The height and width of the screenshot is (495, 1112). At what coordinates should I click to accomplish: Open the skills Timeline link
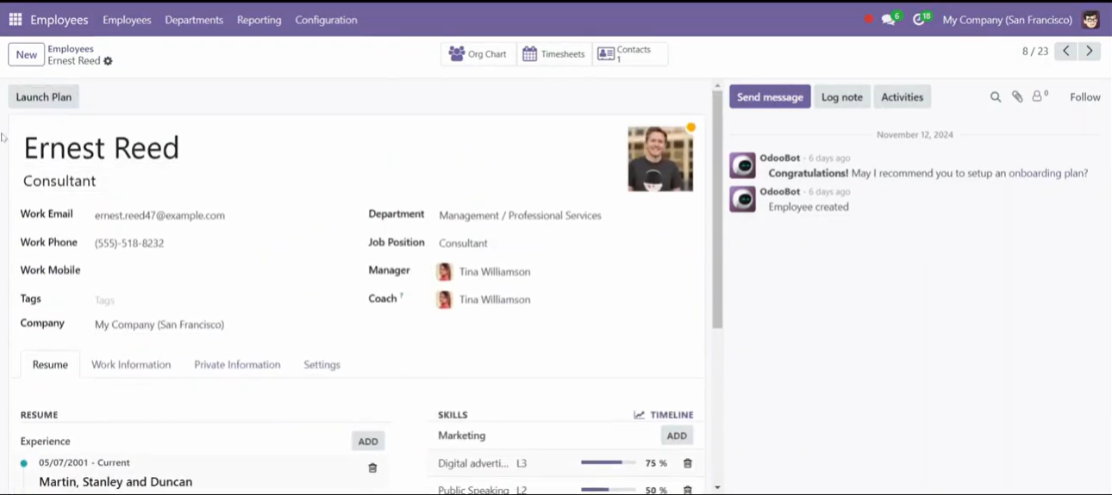pos(664,414)
